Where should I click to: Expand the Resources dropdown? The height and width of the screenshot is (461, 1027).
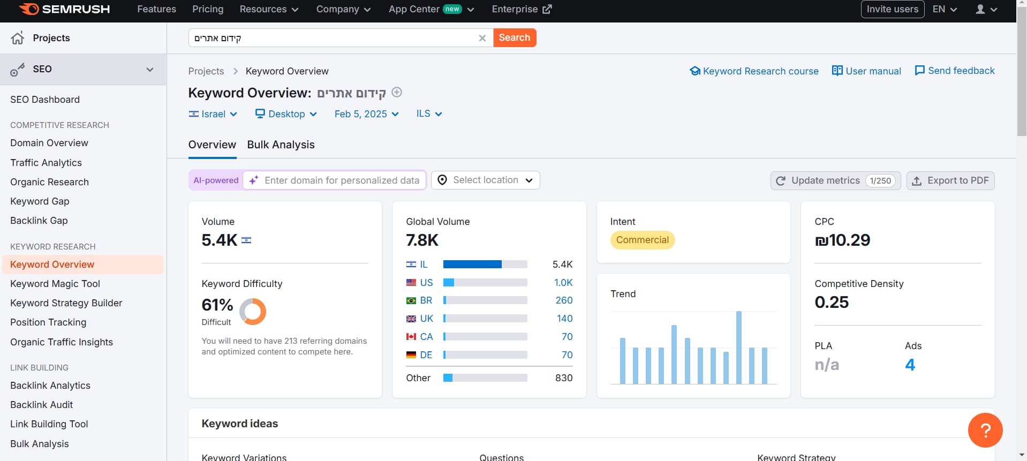269,9
